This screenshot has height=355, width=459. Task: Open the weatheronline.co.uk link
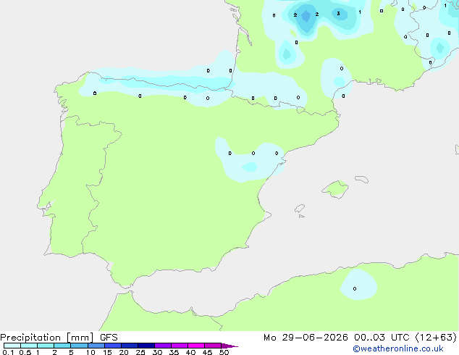pyautogui.click(x=398, y=348)
